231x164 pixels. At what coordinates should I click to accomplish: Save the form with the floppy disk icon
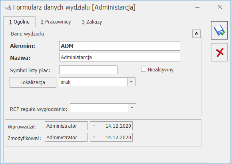tap(219, 30)
